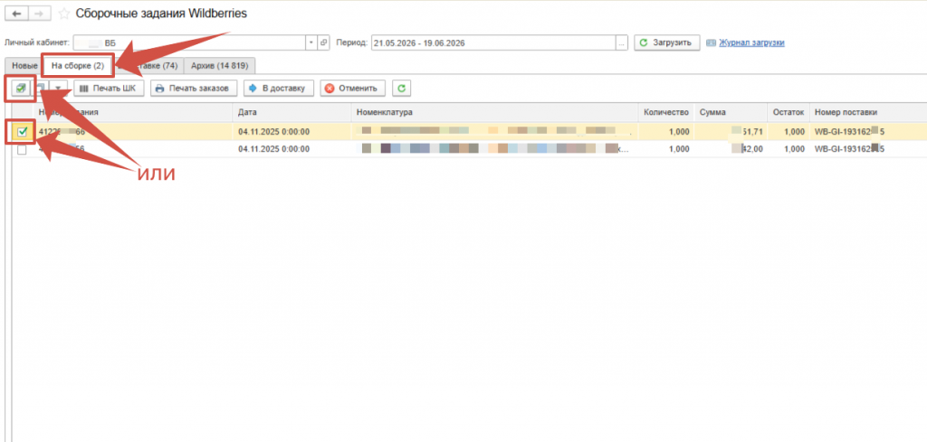The height and width of the screenshot is (442, 927).
Task: Sort by the Остаток column header
Action: coord(789,112)
